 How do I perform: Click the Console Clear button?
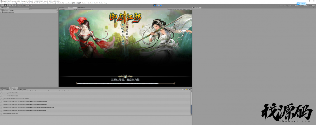coord(2,89)
